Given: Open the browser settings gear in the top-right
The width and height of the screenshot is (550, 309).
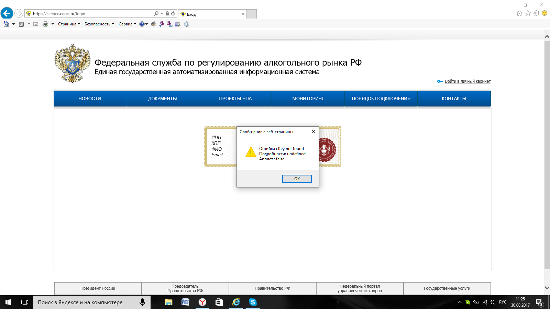Looking at the screenshot, I should [x=536, y=13].
